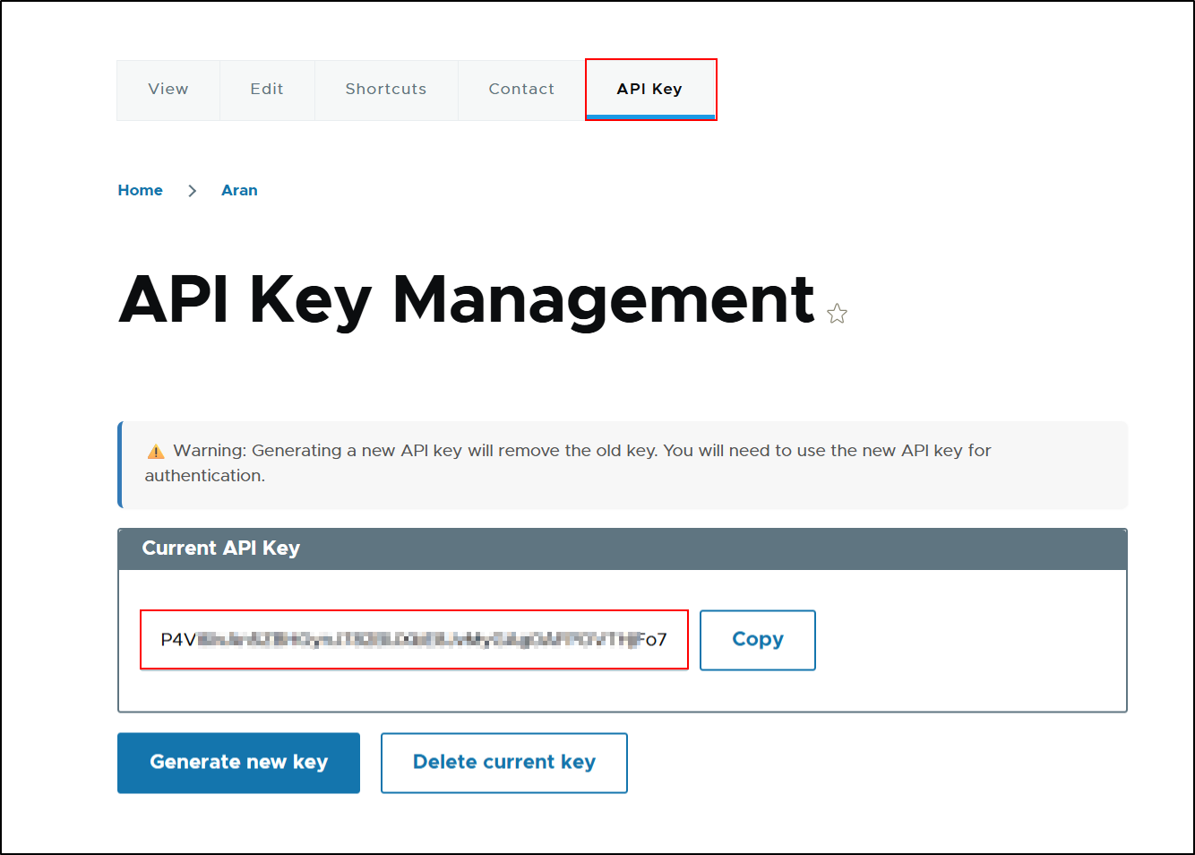The height and width of the screenshot is (855, 1195).
Task: Open the Edit tab
Action: click(x=266, y=89)
